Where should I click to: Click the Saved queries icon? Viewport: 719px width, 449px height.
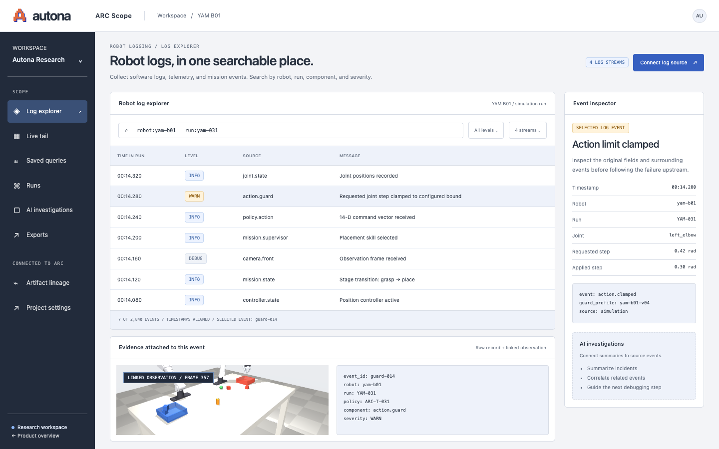16,161
